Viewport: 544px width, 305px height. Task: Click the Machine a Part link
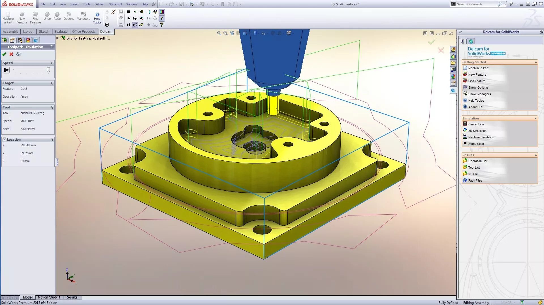coord(479,68)
